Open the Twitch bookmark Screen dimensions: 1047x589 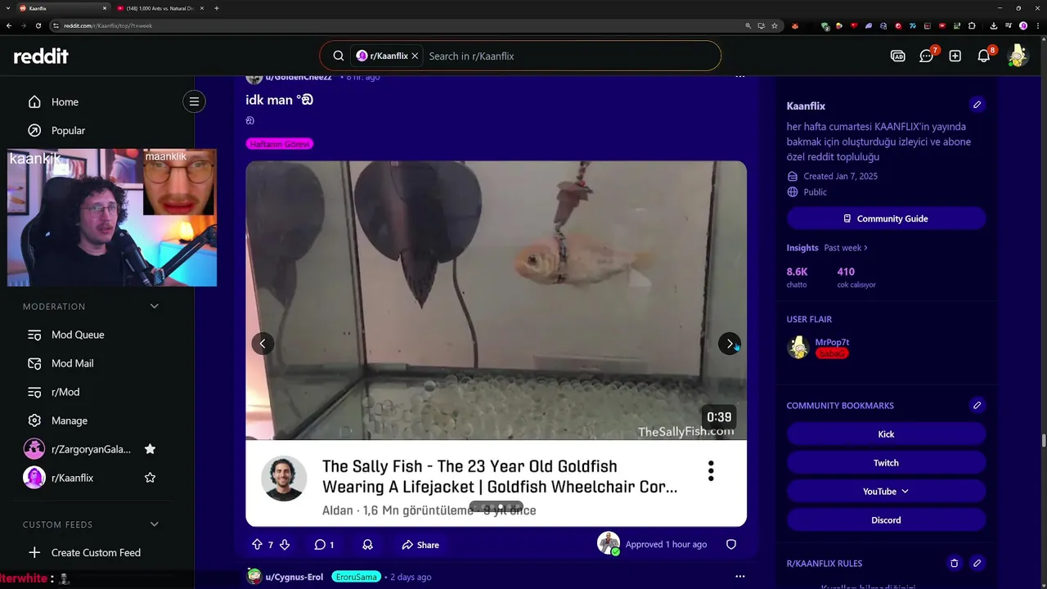[886, 462]
